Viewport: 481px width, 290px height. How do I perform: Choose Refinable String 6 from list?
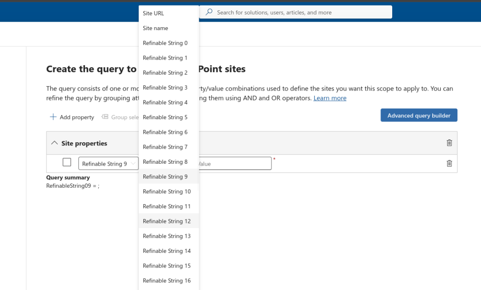pos(169,132)
